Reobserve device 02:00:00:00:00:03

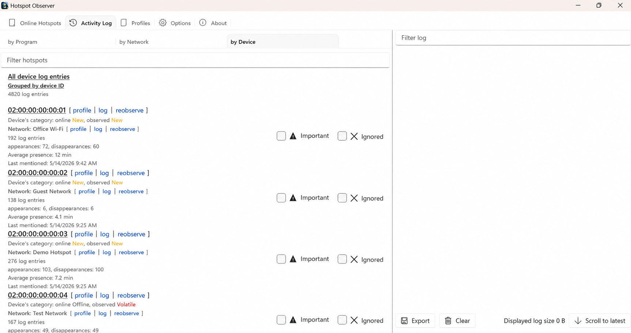[132, 234]
